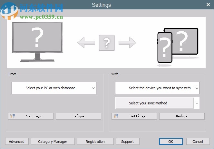Click the left-pointing sync arrow
The image size is (214, 149).
click(86, 43)
